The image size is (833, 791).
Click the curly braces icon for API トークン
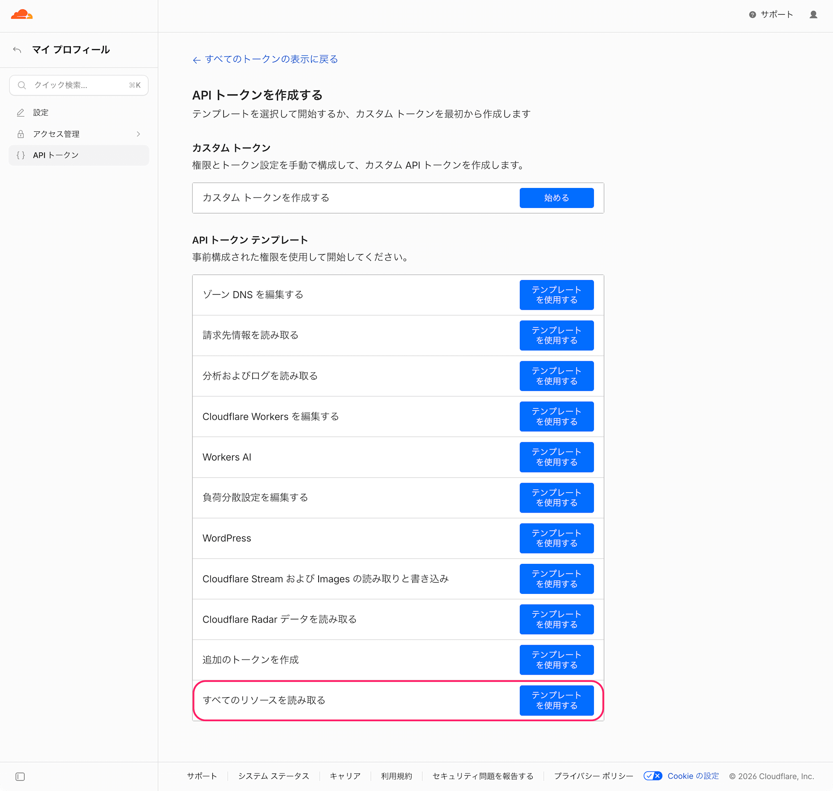tap(20, 155)
